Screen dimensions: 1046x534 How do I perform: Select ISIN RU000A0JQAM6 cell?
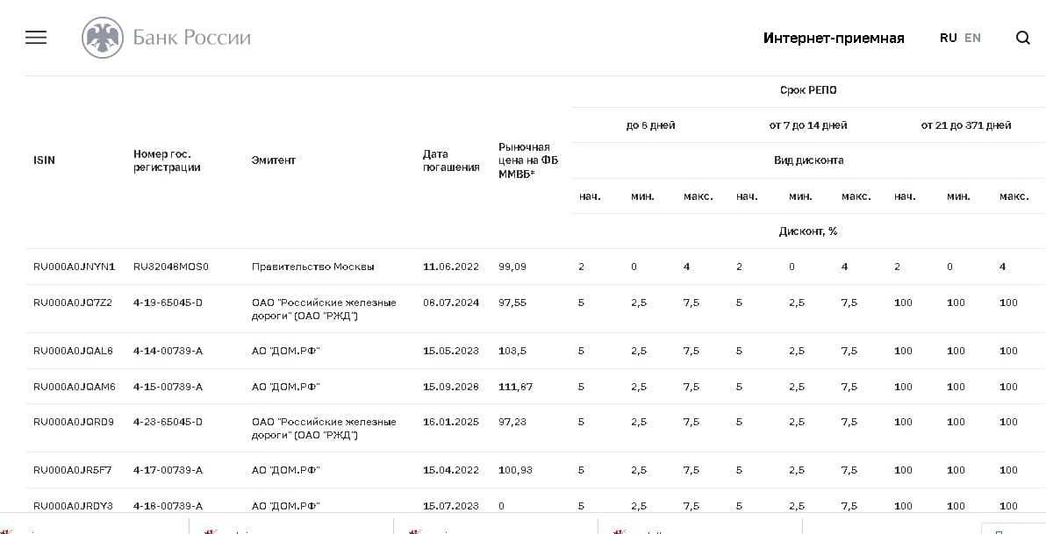(x=74, y=387)
